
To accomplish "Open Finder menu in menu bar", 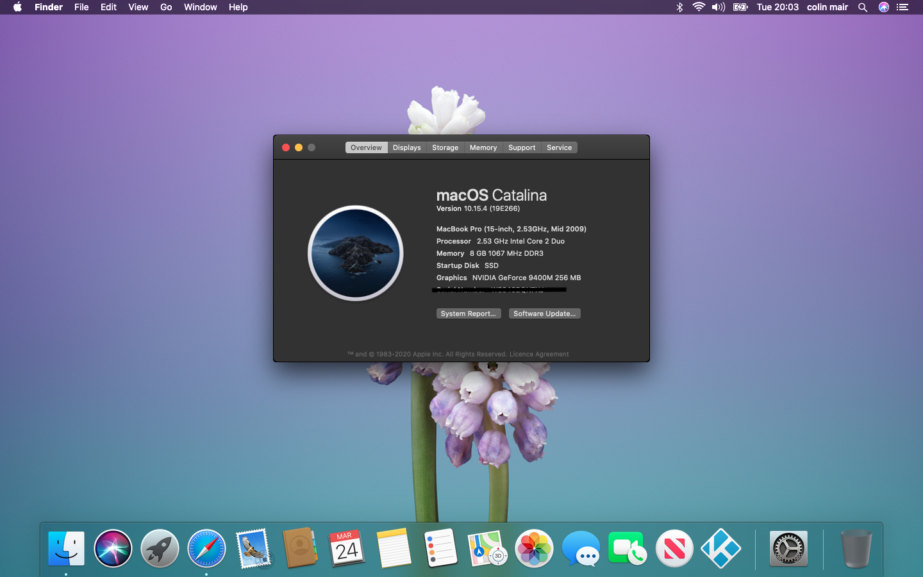I will pyautogui.click(x=49, y=7).
